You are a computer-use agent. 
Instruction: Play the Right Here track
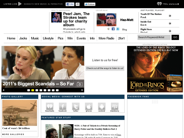coord(170,31)
